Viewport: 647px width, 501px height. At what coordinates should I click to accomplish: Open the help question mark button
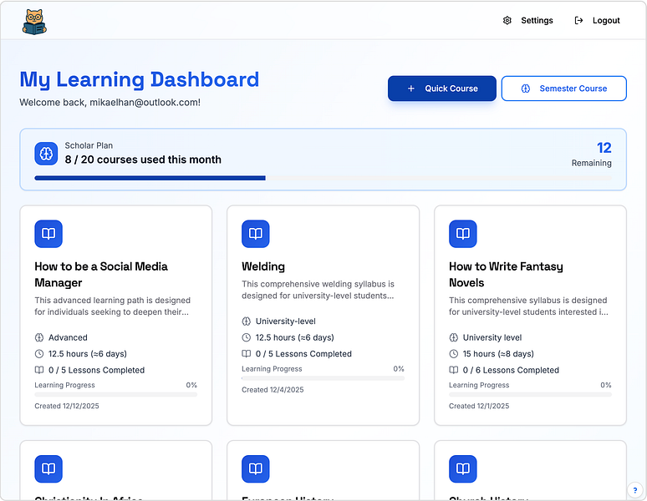click(635, 490)
